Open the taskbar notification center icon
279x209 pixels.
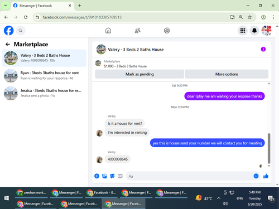[x=271, y=198]
